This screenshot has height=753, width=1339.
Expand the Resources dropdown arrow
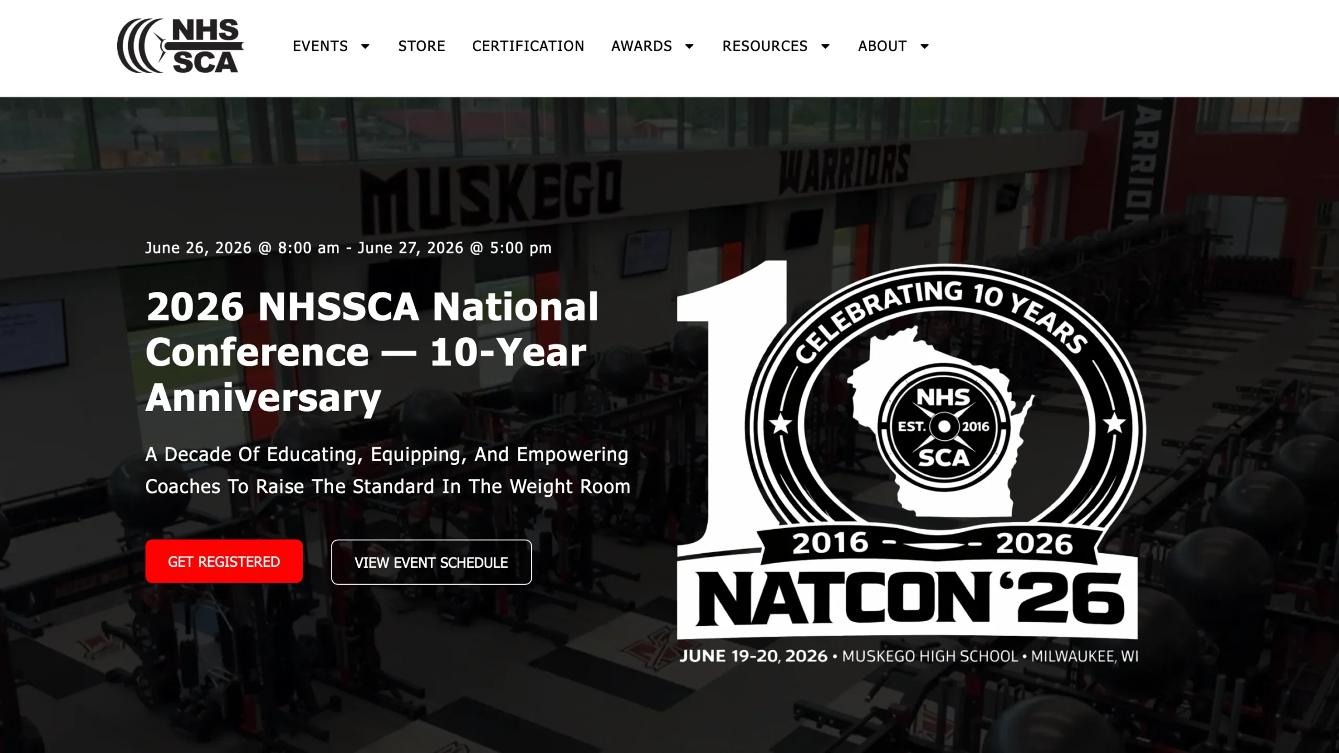pos(825,47)
